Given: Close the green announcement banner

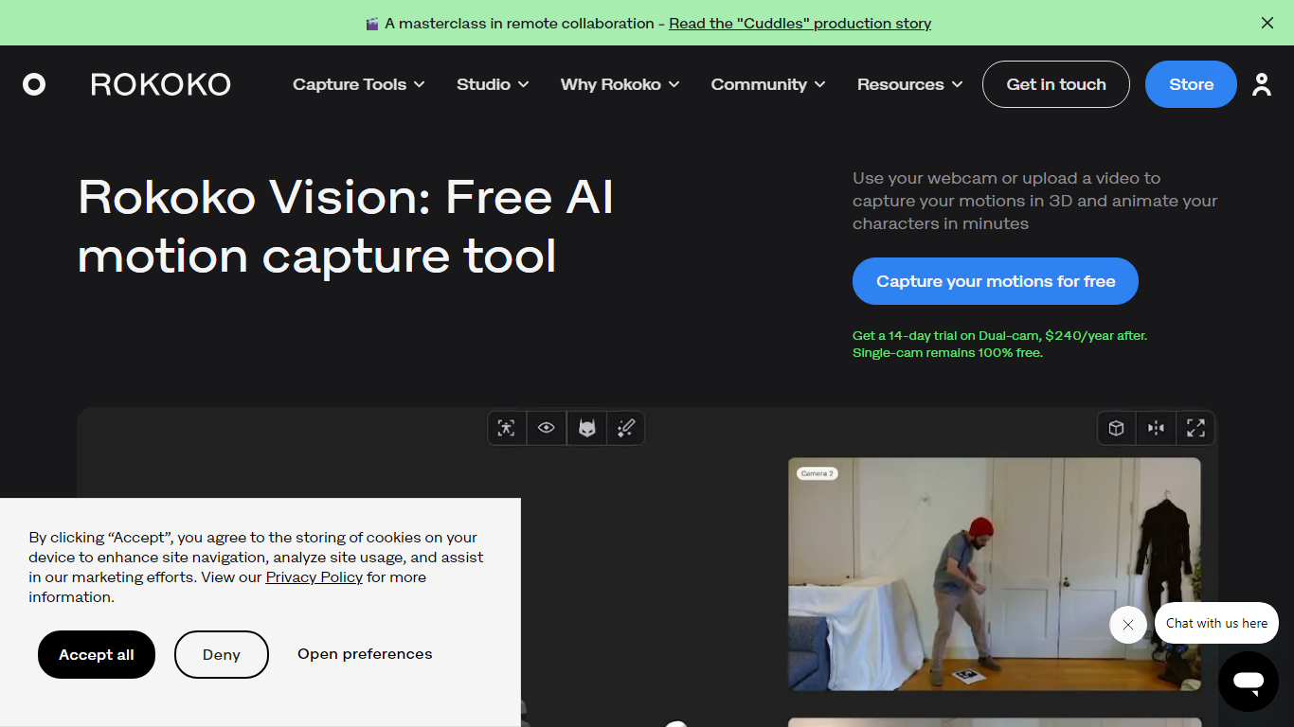Looking at the screenshot, I should (x=1267, y=23).
